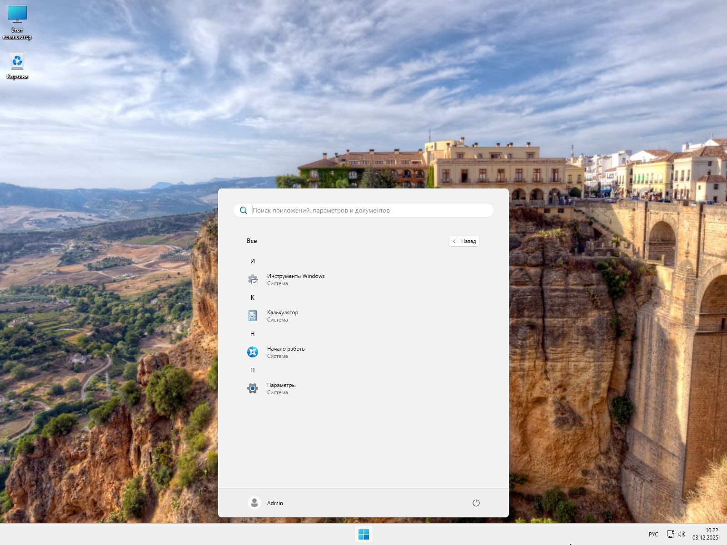Click the power button in Start menu
The width and height of the screenshot is (727, 545).
pos(476,503)
